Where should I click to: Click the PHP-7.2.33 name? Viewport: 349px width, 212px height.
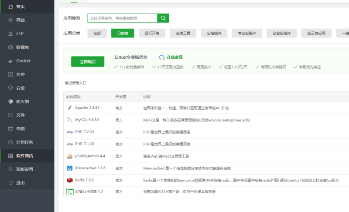[x=85, y=131]
